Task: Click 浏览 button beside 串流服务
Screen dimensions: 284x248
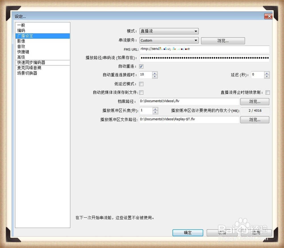Action: (x=223, y=41)
